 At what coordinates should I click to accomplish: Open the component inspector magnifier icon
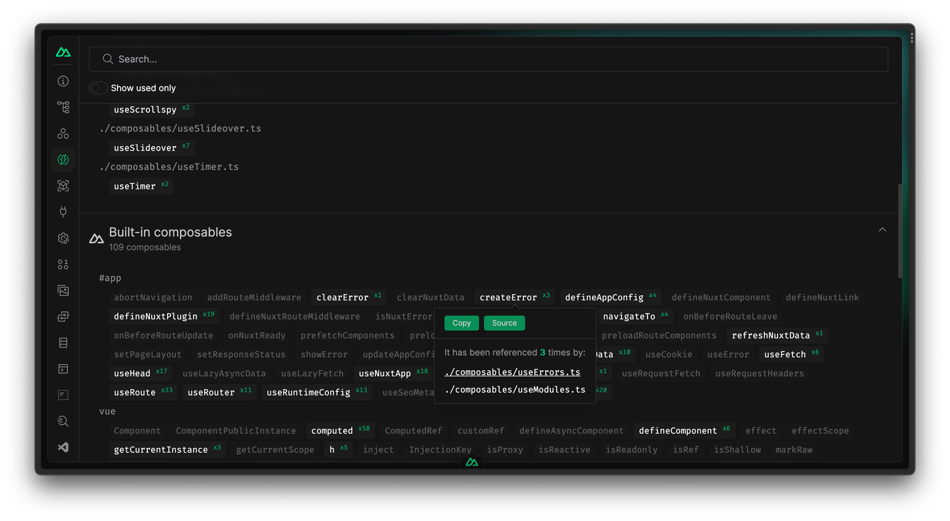click(x=62, y=421)
